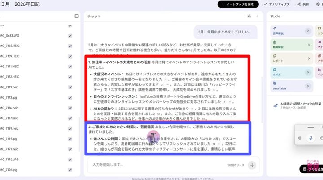This screenshot has width=323, height=180.
Task: Open アナリティクス
Action: pos(277,4)
